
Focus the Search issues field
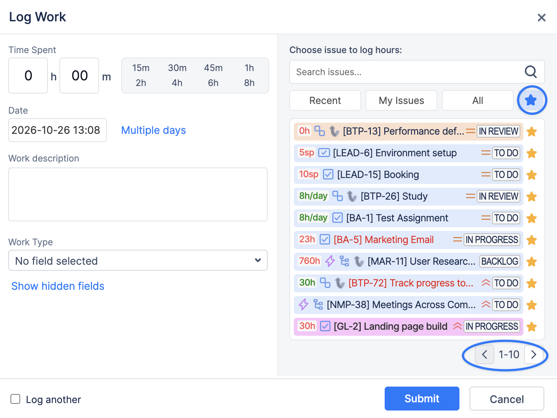pos(417,72)
